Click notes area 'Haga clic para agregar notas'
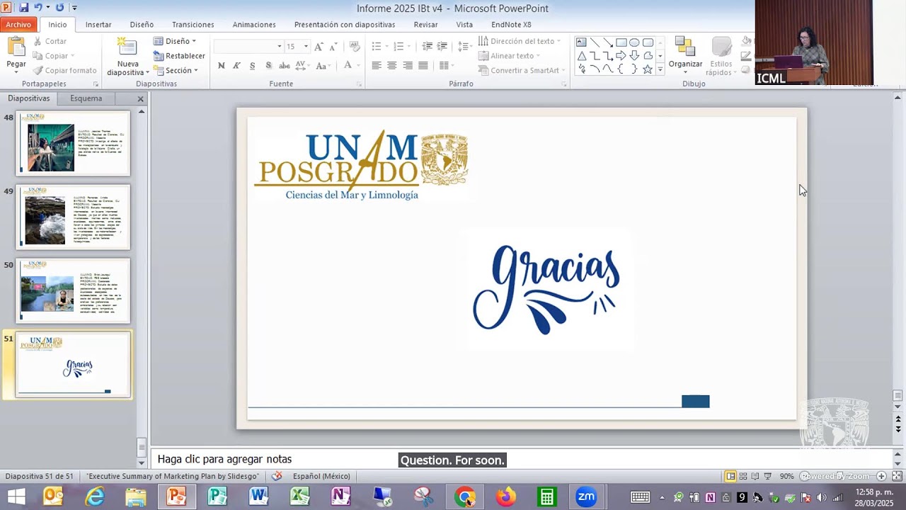The height and width of the screenshot is (510, 906). (x=224, y=459)
